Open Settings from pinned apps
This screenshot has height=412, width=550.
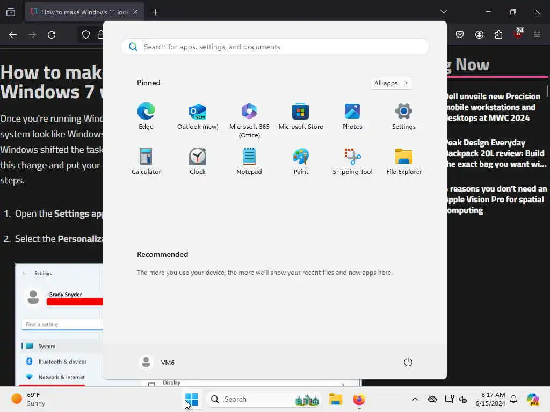tap(404, 116)
